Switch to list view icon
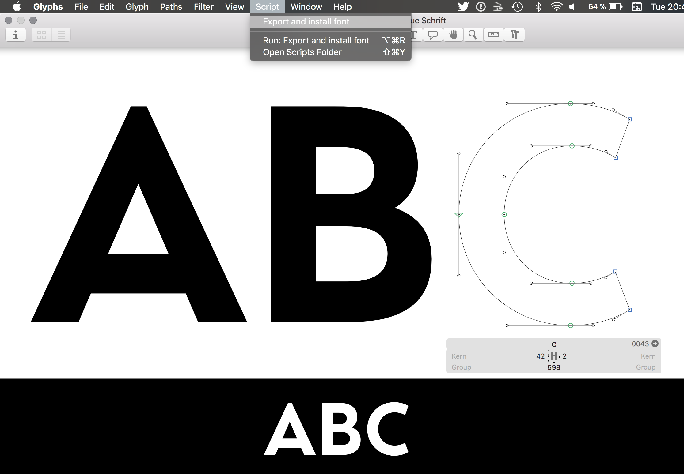Screen dimensions: 684x474 61,35
